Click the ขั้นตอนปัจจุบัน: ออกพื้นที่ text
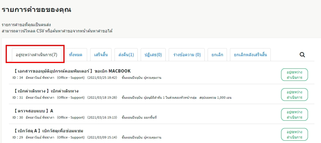The width and height of the screenshot is (321, 143). pyautogui.click(x=139, y=118)
